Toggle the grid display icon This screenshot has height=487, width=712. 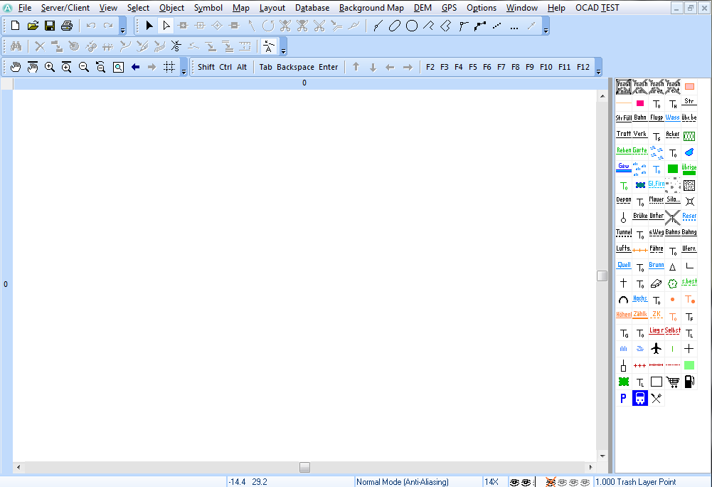pos(169,68)
